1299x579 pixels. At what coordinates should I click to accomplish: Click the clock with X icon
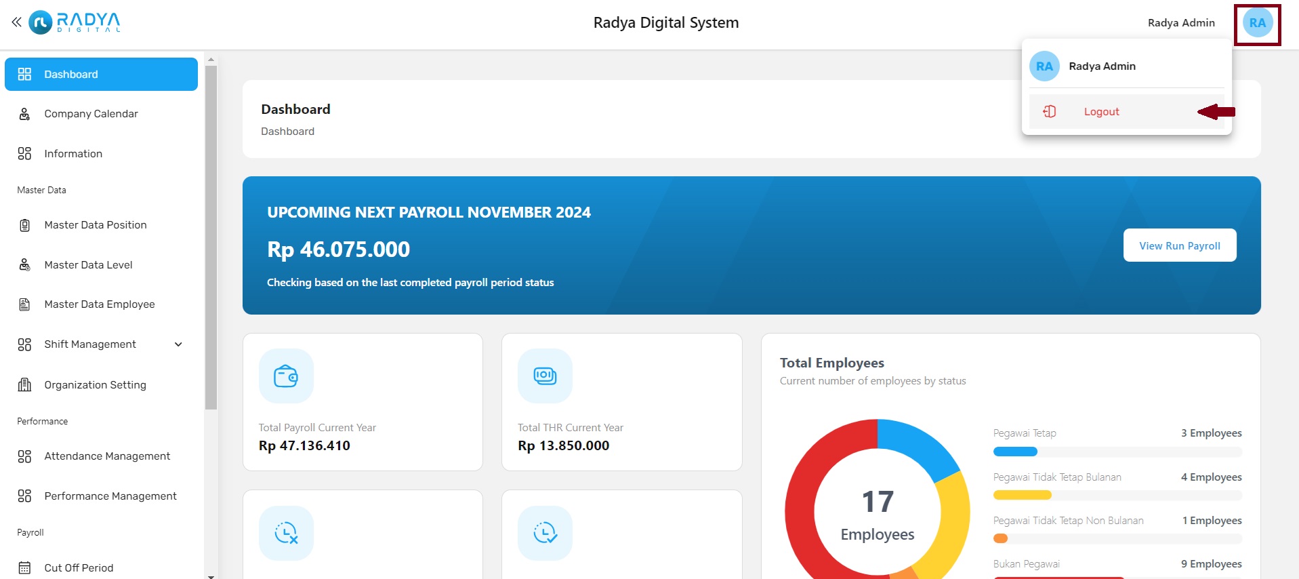(286, 534)
